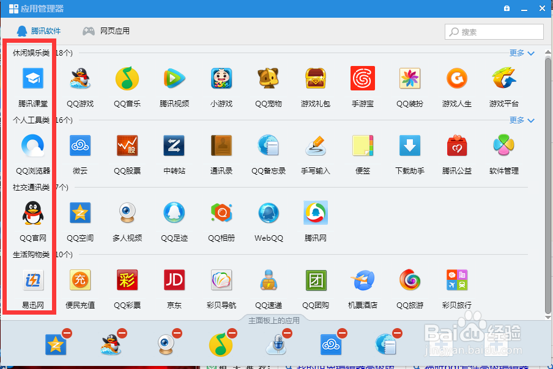This screenshot has height=369, width=553.
Task: Open QQ音乐 from the entertainment section
Action: point(127,78)
